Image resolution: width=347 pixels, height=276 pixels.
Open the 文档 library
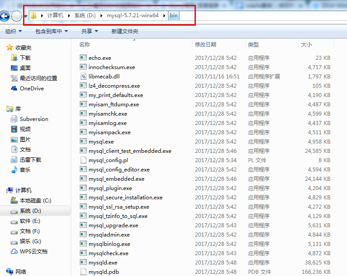pyautogui.click(x=21, y=149)
